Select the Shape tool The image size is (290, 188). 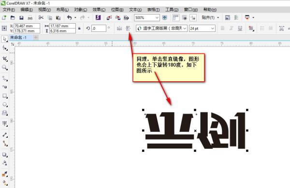5,48
